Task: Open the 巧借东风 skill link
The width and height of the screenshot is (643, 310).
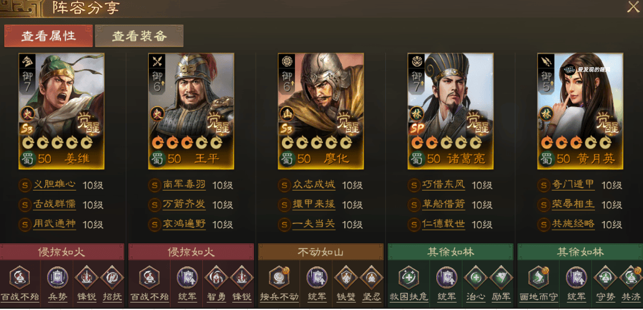Action: pyautogui.click(x=443, y=184)
